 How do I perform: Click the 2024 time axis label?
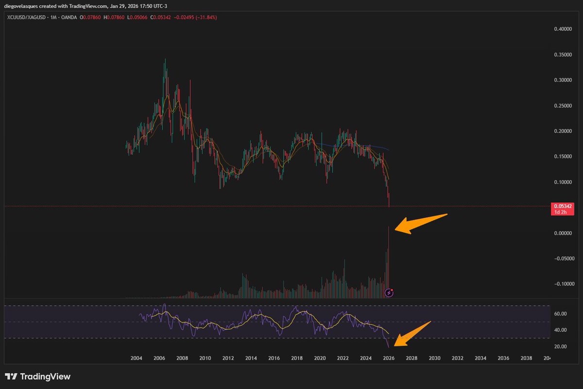click(365, 358)
